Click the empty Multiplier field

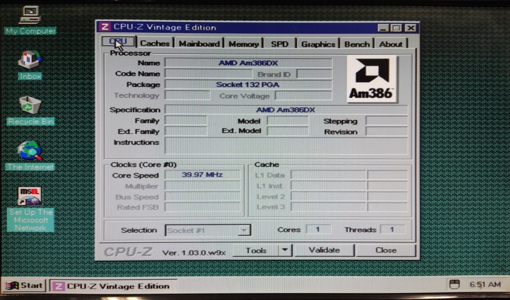[x=202, y=186]
